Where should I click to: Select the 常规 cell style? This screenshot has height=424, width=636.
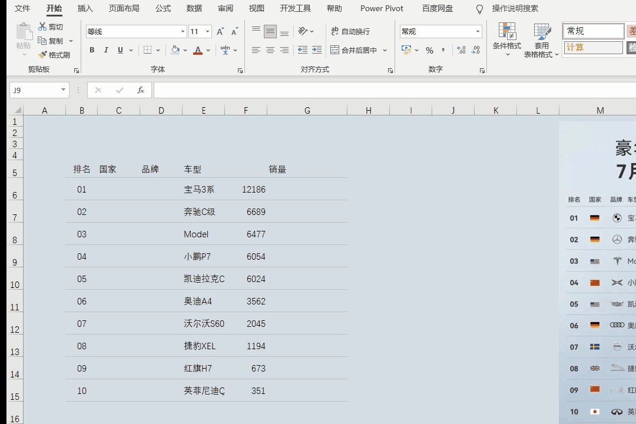(x=593, y=31)
